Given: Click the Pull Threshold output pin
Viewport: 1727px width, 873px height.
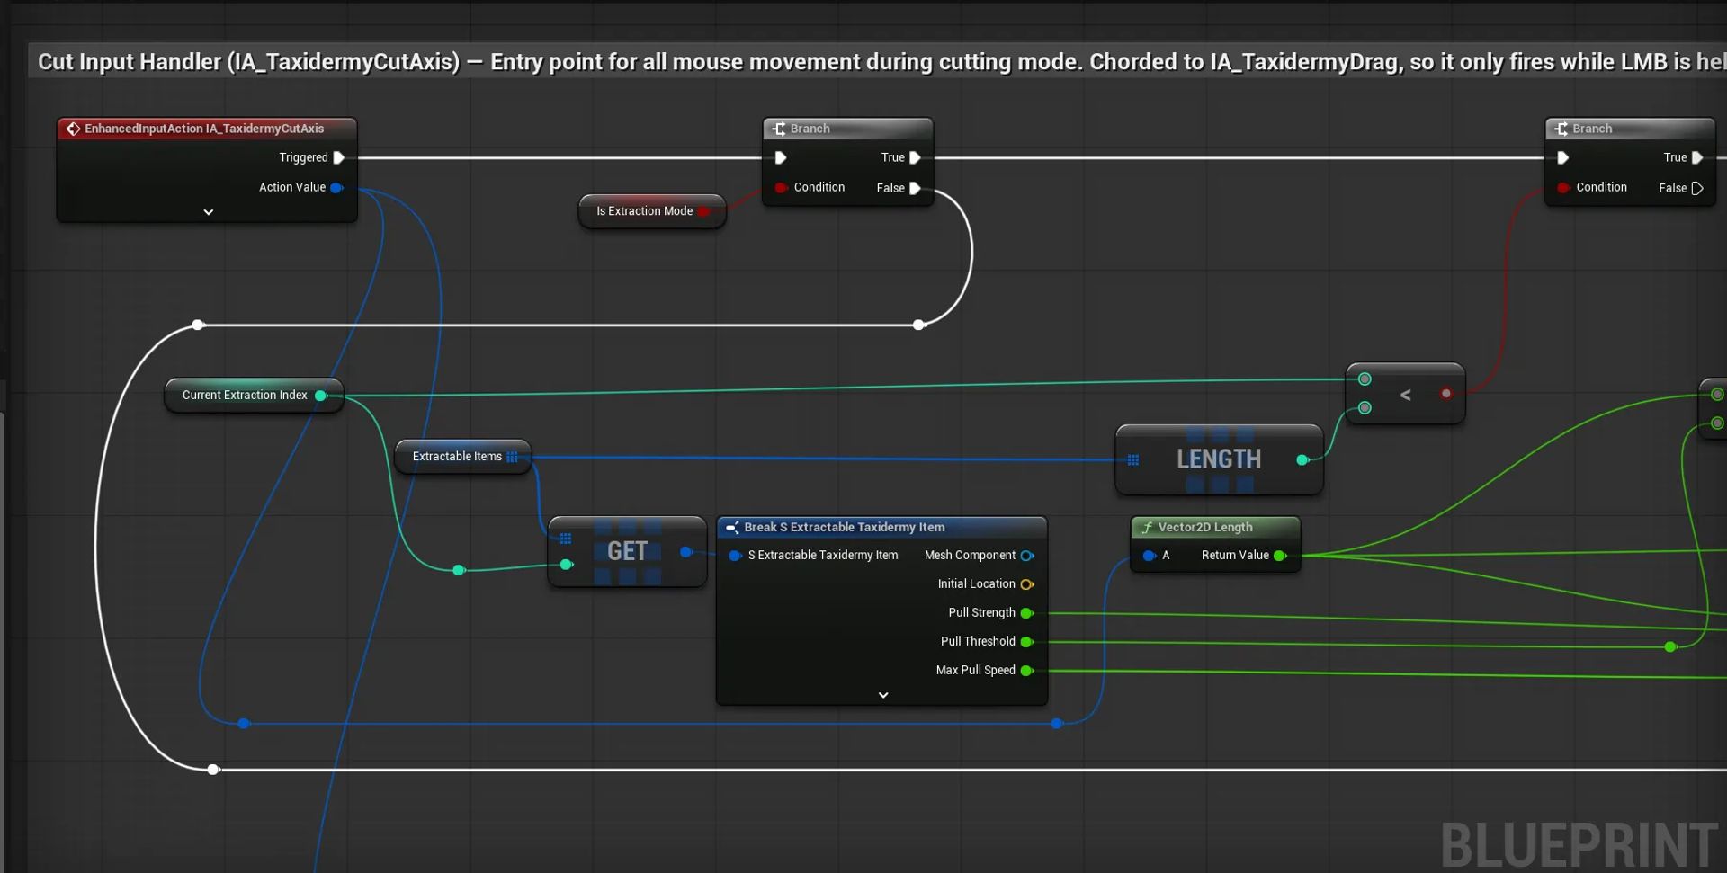Looking at the screenshot, I should point(1026,642).
